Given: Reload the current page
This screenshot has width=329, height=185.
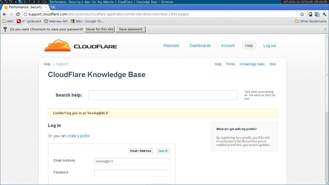Looking at the screenshot, I should pos(17,14).
